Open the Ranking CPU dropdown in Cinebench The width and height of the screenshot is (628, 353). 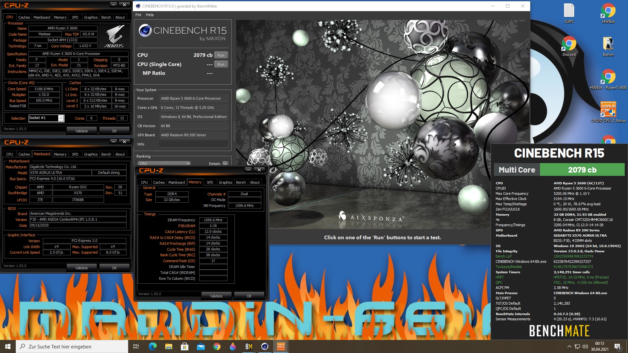(x=164, y=163)
